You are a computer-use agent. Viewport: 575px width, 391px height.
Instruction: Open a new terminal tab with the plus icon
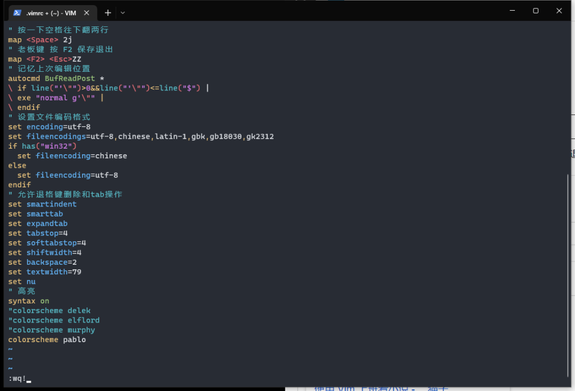click(x=107, y=12)
